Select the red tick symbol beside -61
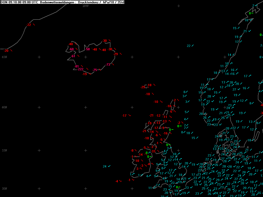 point(78,56)
